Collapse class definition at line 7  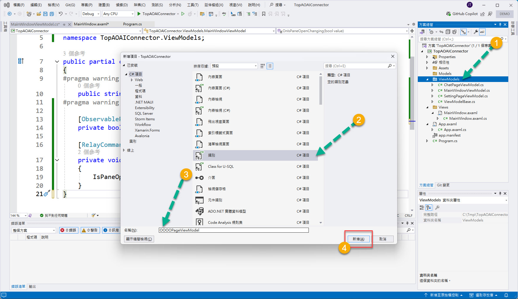pyautogui.click(x=57, y=62)
